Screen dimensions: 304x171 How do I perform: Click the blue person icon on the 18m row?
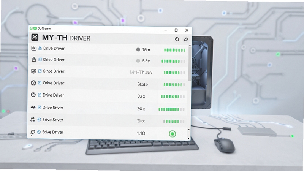(40, 48)
